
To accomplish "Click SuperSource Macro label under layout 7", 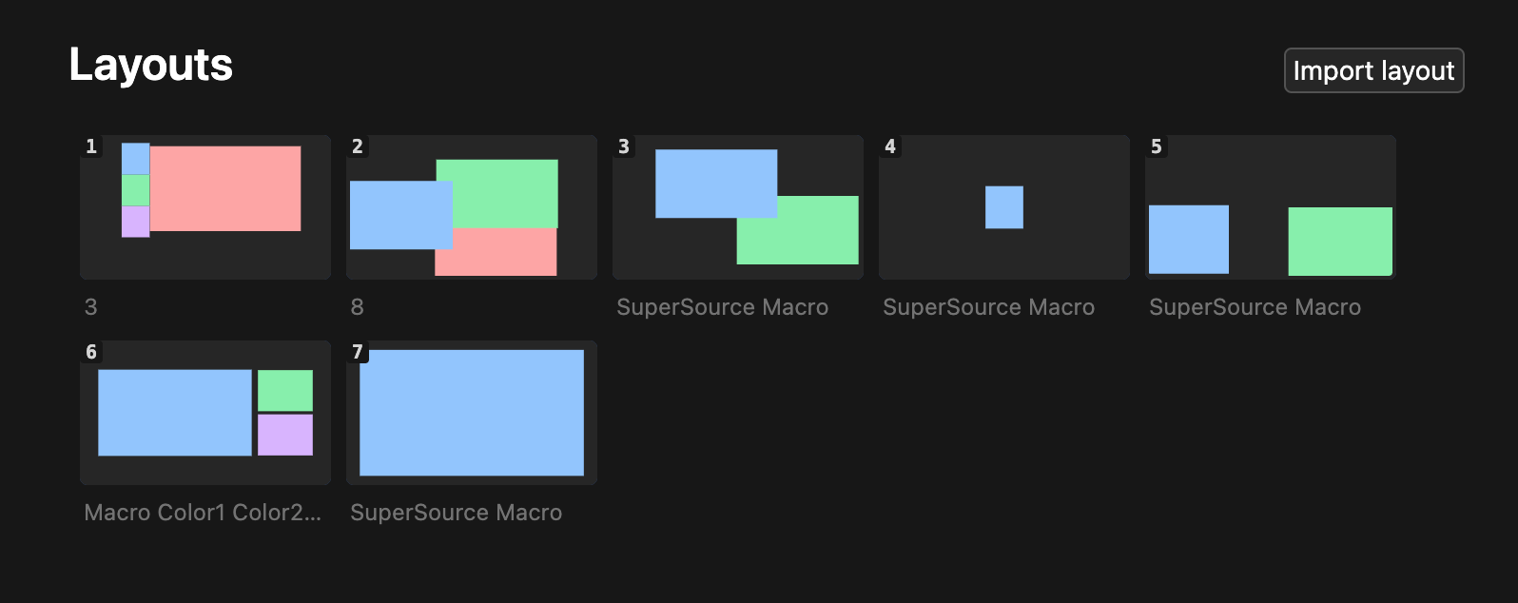I will pos(457,513).
